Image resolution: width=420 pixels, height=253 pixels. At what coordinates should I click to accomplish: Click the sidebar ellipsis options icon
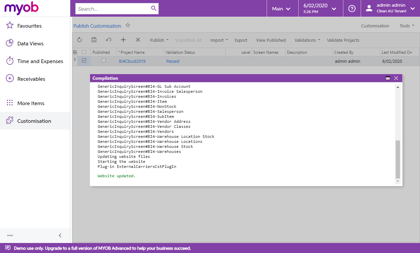(x=10, y=235)
